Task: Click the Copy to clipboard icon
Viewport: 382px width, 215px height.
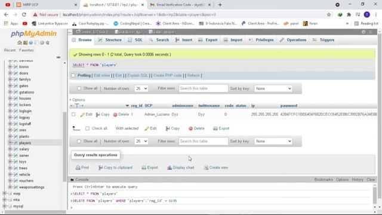Action: 100,167
